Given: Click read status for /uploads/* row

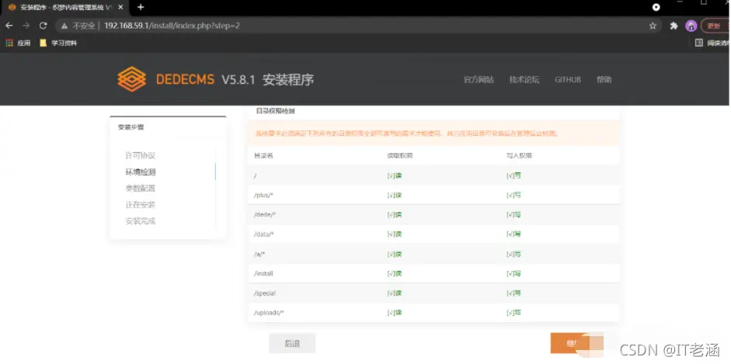Looking at the screenshot, I should click(x=395, y=313).
